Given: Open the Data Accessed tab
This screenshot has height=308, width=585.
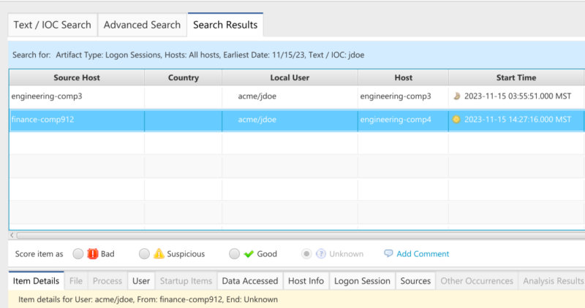Looking at the screenshot, I should pos(250,281).
